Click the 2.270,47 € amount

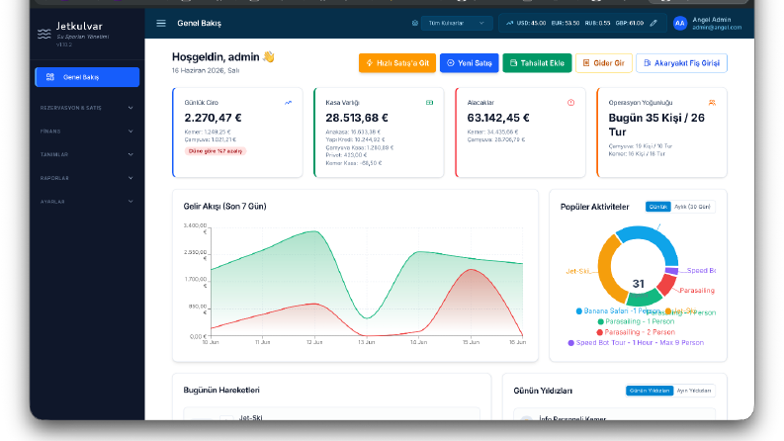[x=213, y=118]
